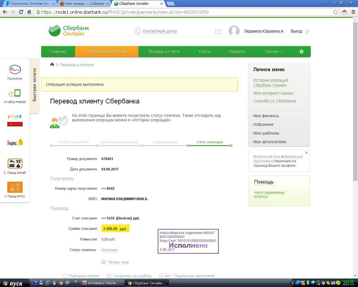Click Переводы и платежи breadcrumb link

pos(77,65)
